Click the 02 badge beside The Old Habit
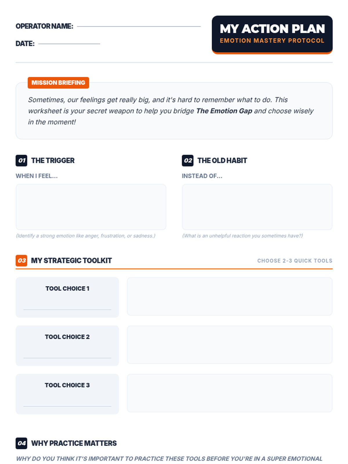This screenshot has width=348, height=464. (x=188, y=160)
